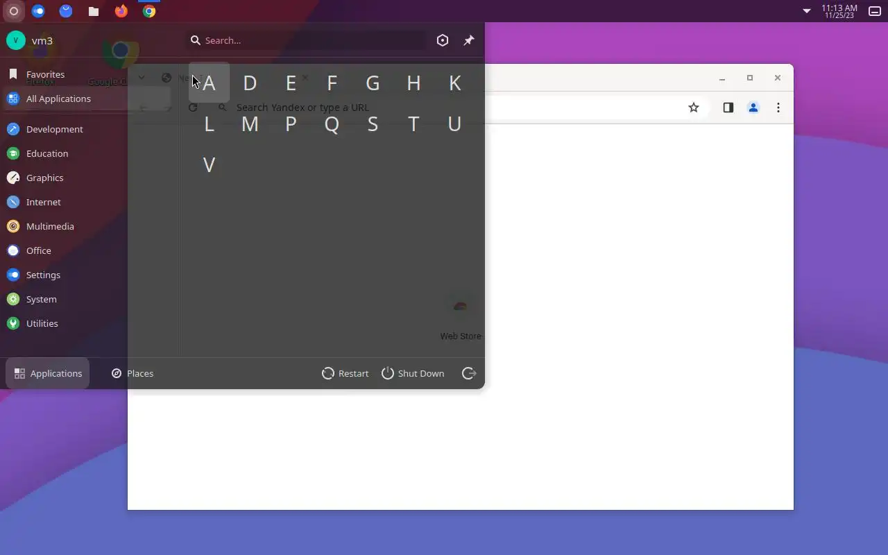888x555 pixels.
Task: Click the Restart button
Action: coord(345,373)
